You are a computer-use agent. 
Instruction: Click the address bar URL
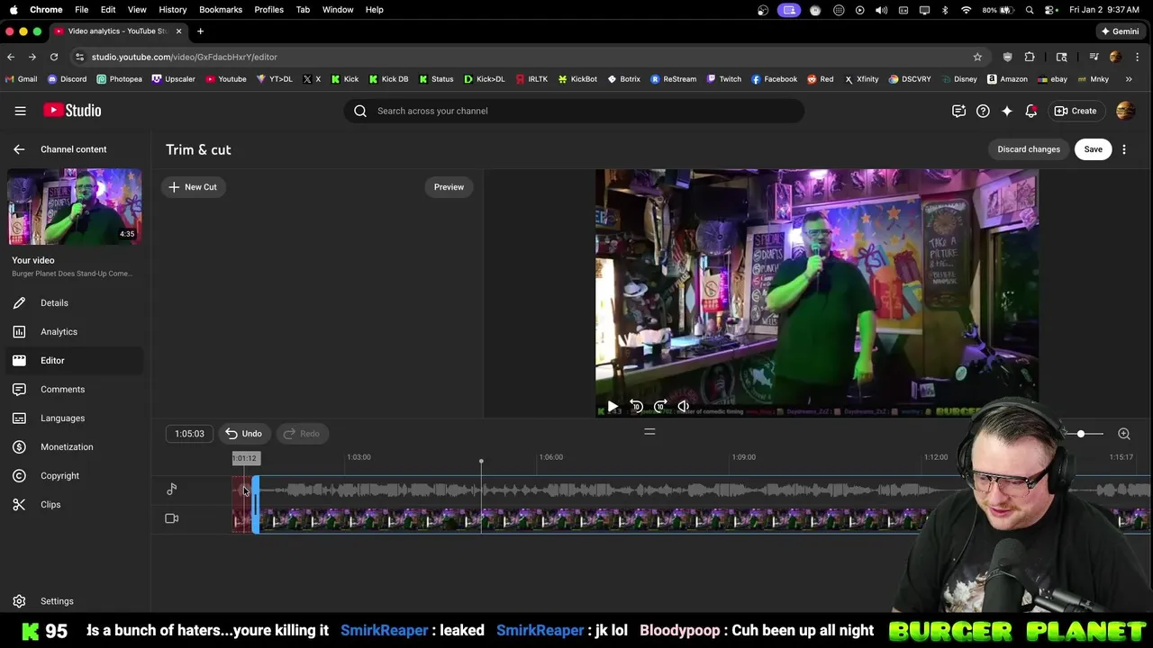pos(185,57)
